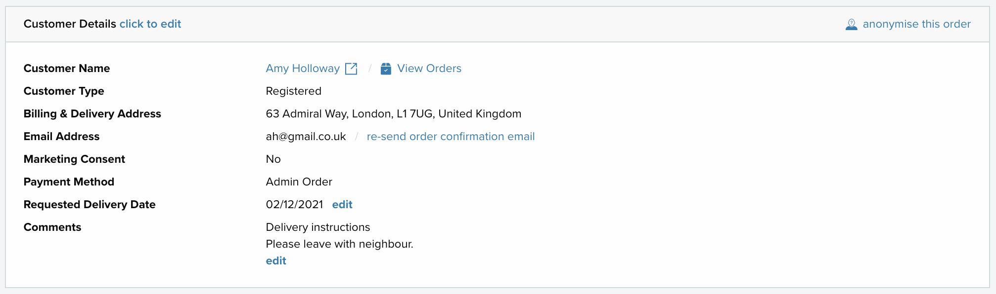The width and height of the screenshot is (996, 294).
Task: Edit the Requested Delivery Date
Action: point(342,205)
